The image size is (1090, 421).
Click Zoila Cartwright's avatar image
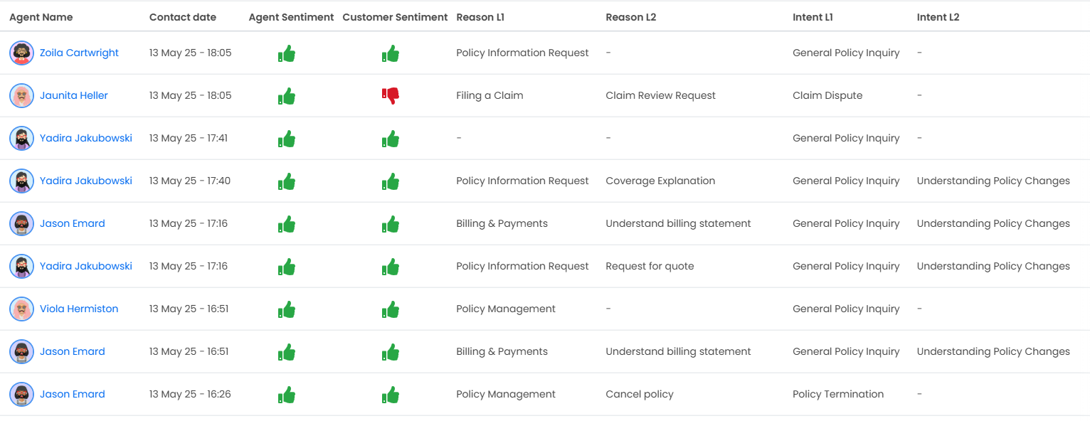[22, 53]
